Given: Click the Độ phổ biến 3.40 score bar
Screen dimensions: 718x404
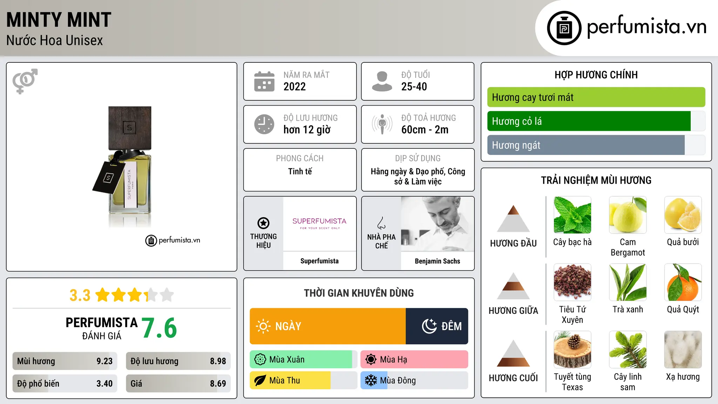Looking at the screenshot, I should 65,384.
